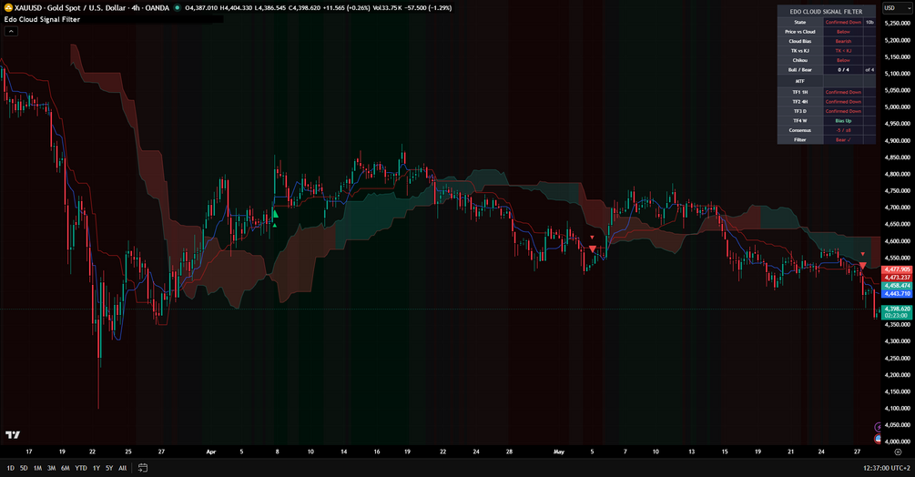The height and width of the screenshot is (477, 915).
Task: Click Filter value Bear ✓
Action: tap(843, 140)
